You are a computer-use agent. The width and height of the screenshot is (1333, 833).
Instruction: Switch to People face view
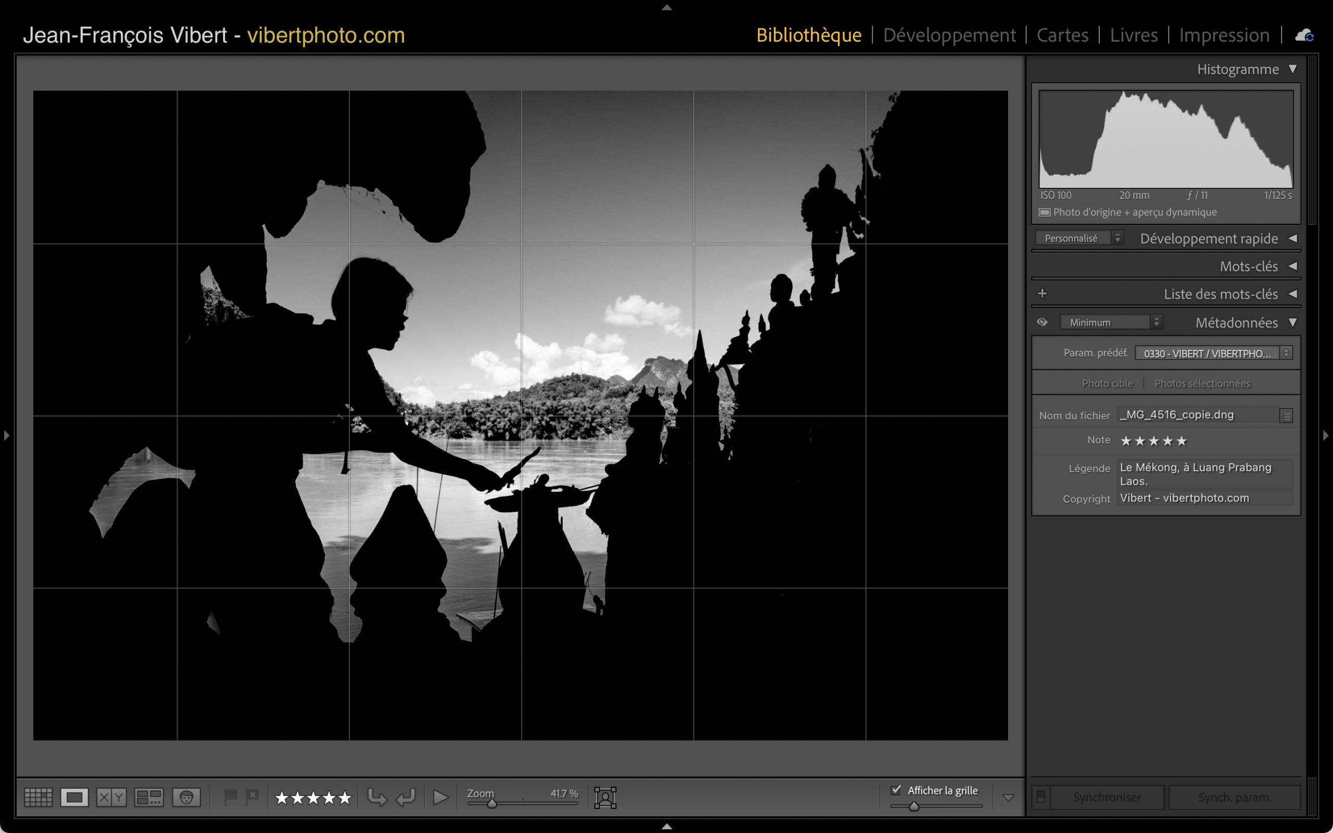[186, 797]
